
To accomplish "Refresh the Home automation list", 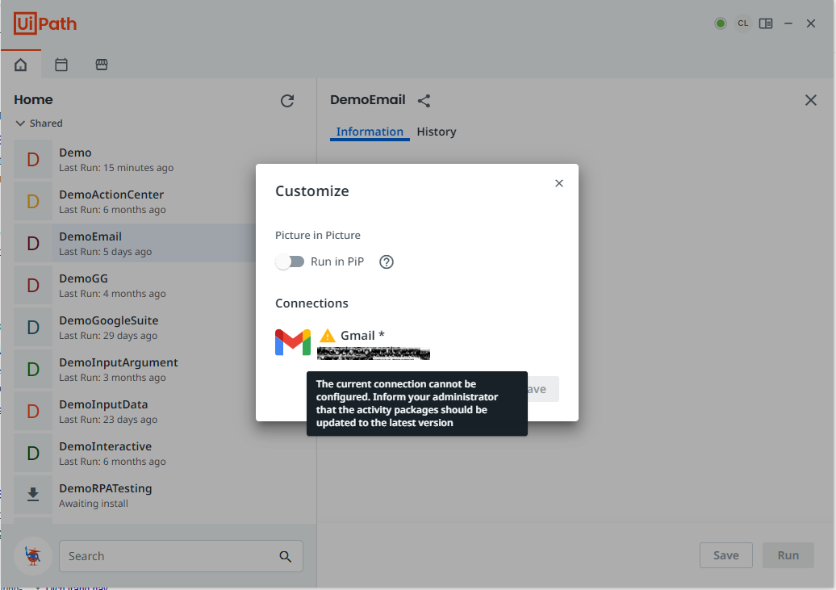I will (x=287, y=101).
